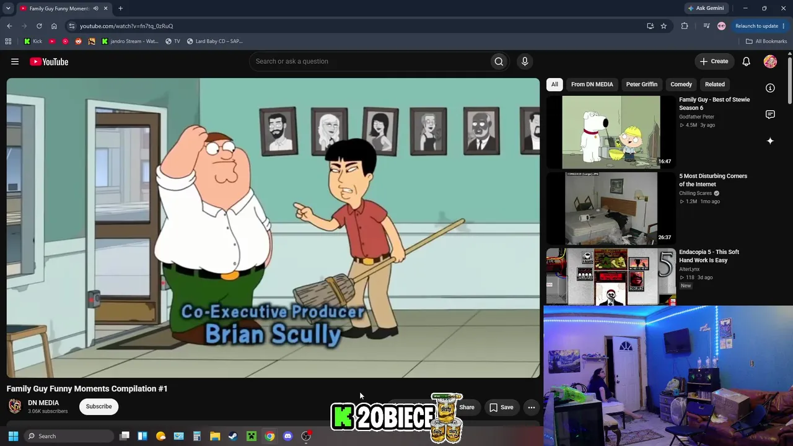Open the YouTube account avatar menu
Image resolution: width=793 pixels, height=446 pixels.
(x=770, y=61)
